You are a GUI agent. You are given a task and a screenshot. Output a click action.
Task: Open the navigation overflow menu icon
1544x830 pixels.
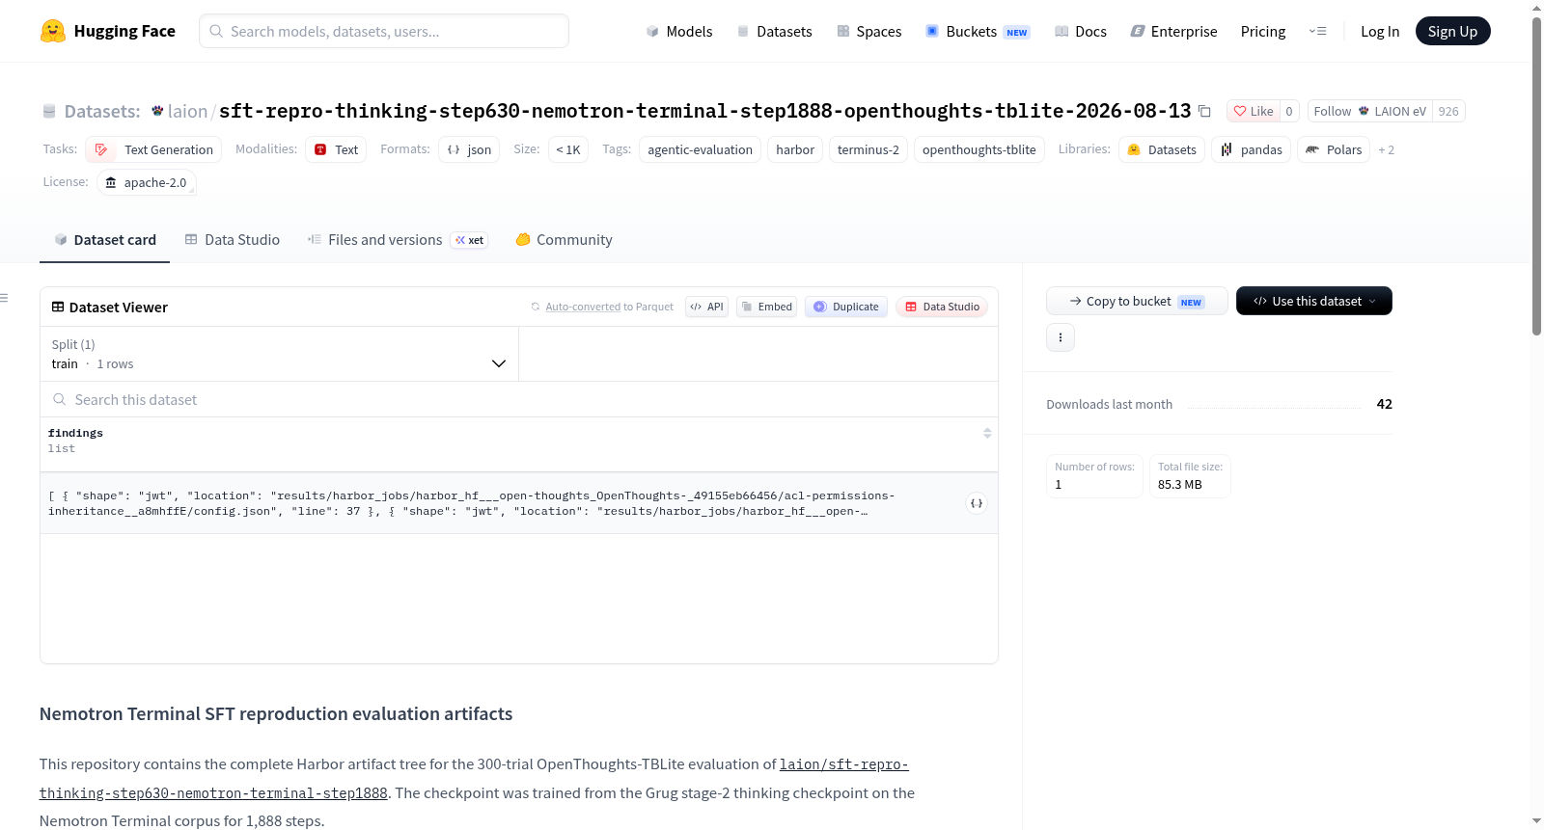click(x=1317, y=31)
